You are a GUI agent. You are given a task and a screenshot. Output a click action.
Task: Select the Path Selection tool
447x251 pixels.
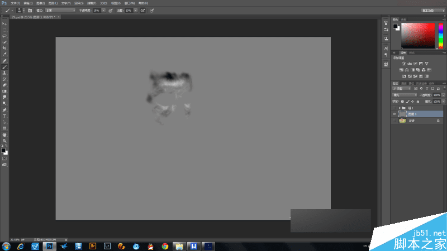[4, 122]
